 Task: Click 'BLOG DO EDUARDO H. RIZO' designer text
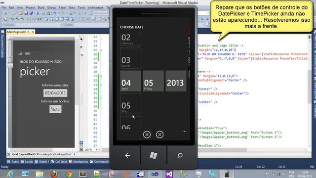point(40,62)
